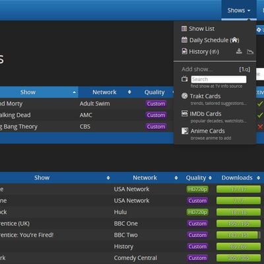This screenshot has width=264, height=264.
Task: Open the History menu entry
Action: coord(199,51)
